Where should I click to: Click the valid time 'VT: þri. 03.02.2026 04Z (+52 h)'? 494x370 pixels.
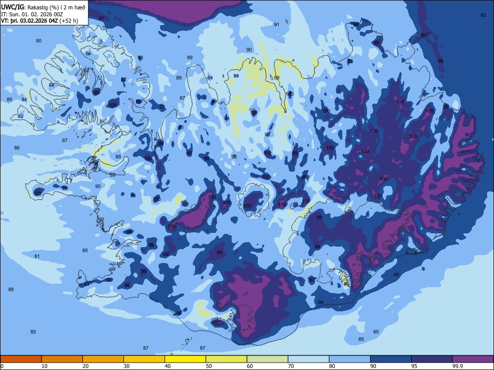(40, 21)
